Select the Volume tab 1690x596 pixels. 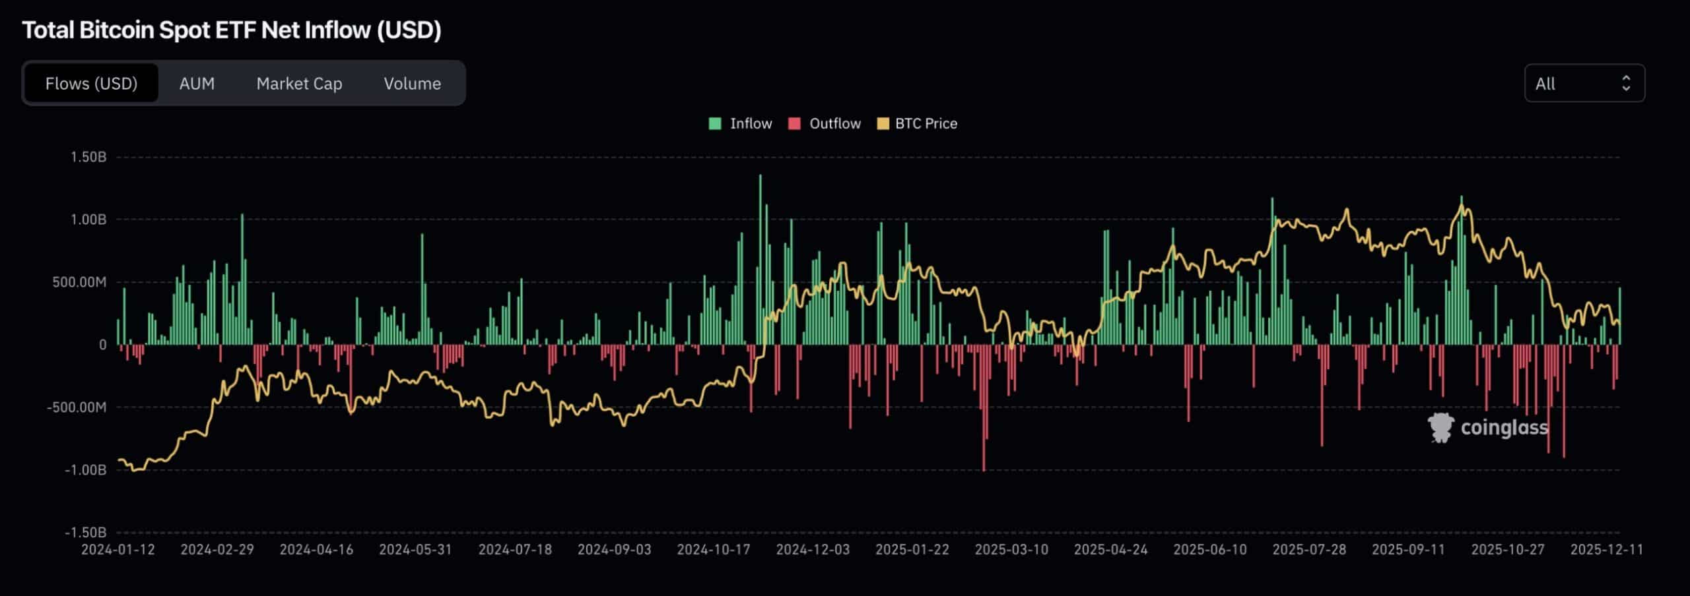pos(411,84)
